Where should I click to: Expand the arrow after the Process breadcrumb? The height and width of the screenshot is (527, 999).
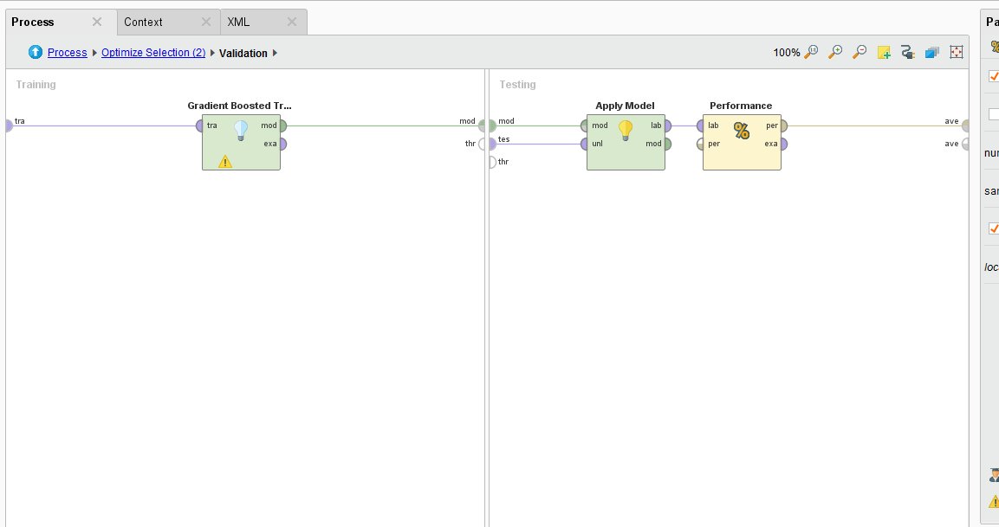tap(94, 53)
